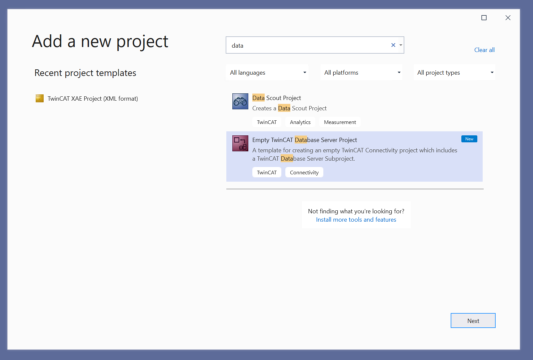Click the Connectivity tag

(304, 173)
